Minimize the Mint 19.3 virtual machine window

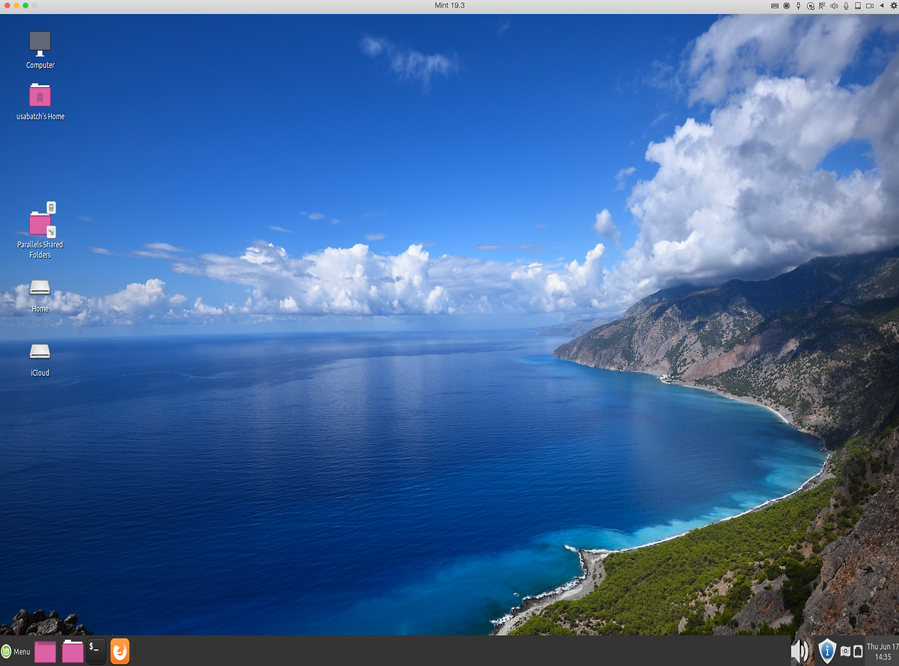[x=16, y=6]
